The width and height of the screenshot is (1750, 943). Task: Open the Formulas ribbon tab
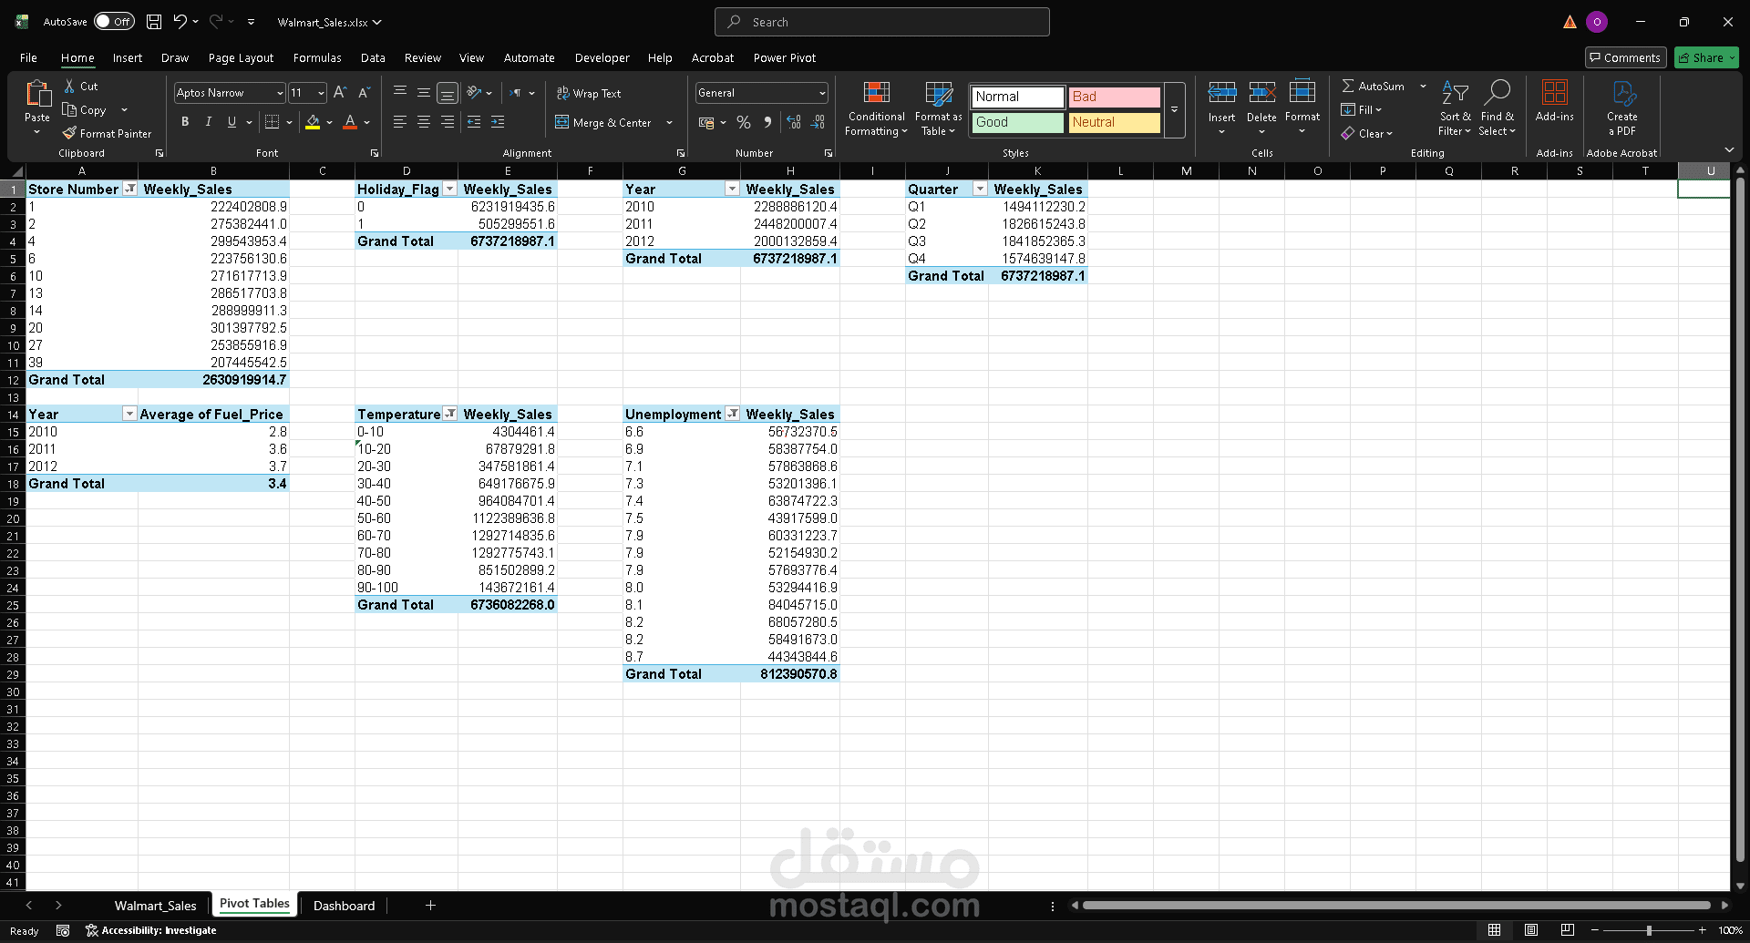click(x=317, y=57)
